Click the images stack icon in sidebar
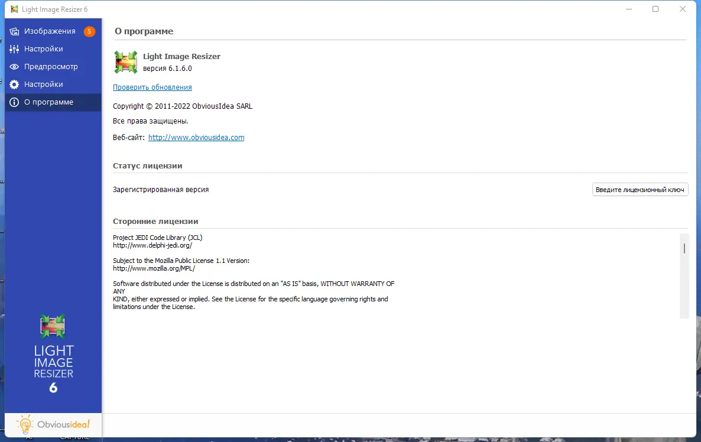The height and width of the screenshot is (442, 701). (14, 31)
